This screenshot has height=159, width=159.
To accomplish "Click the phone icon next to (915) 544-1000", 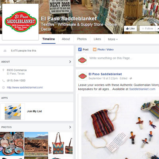I will pyautogui.click(x=4, y=80).
